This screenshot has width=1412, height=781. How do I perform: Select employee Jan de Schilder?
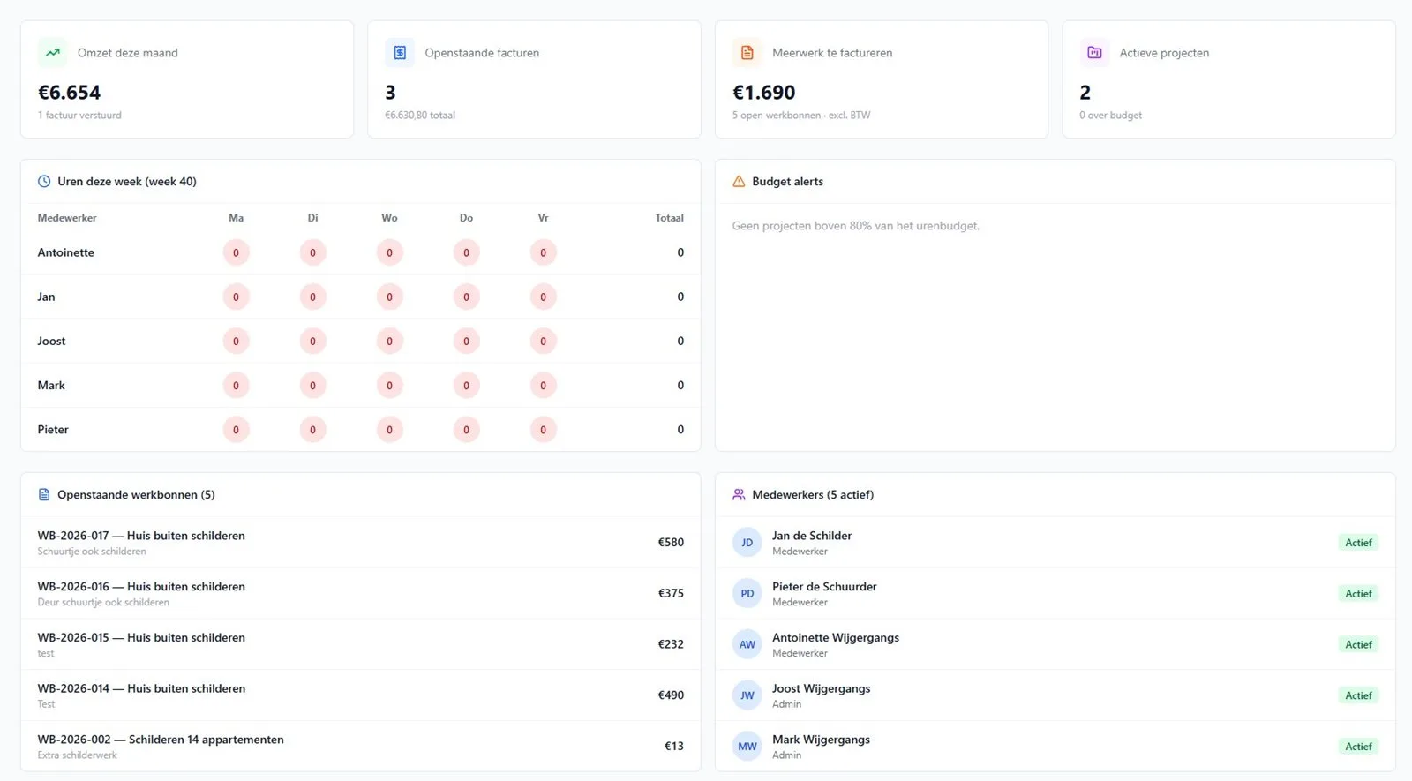click(1055, 543)
